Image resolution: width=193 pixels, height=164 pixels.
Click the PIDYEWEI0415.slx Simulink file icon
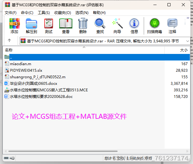[x=7, y=70]
